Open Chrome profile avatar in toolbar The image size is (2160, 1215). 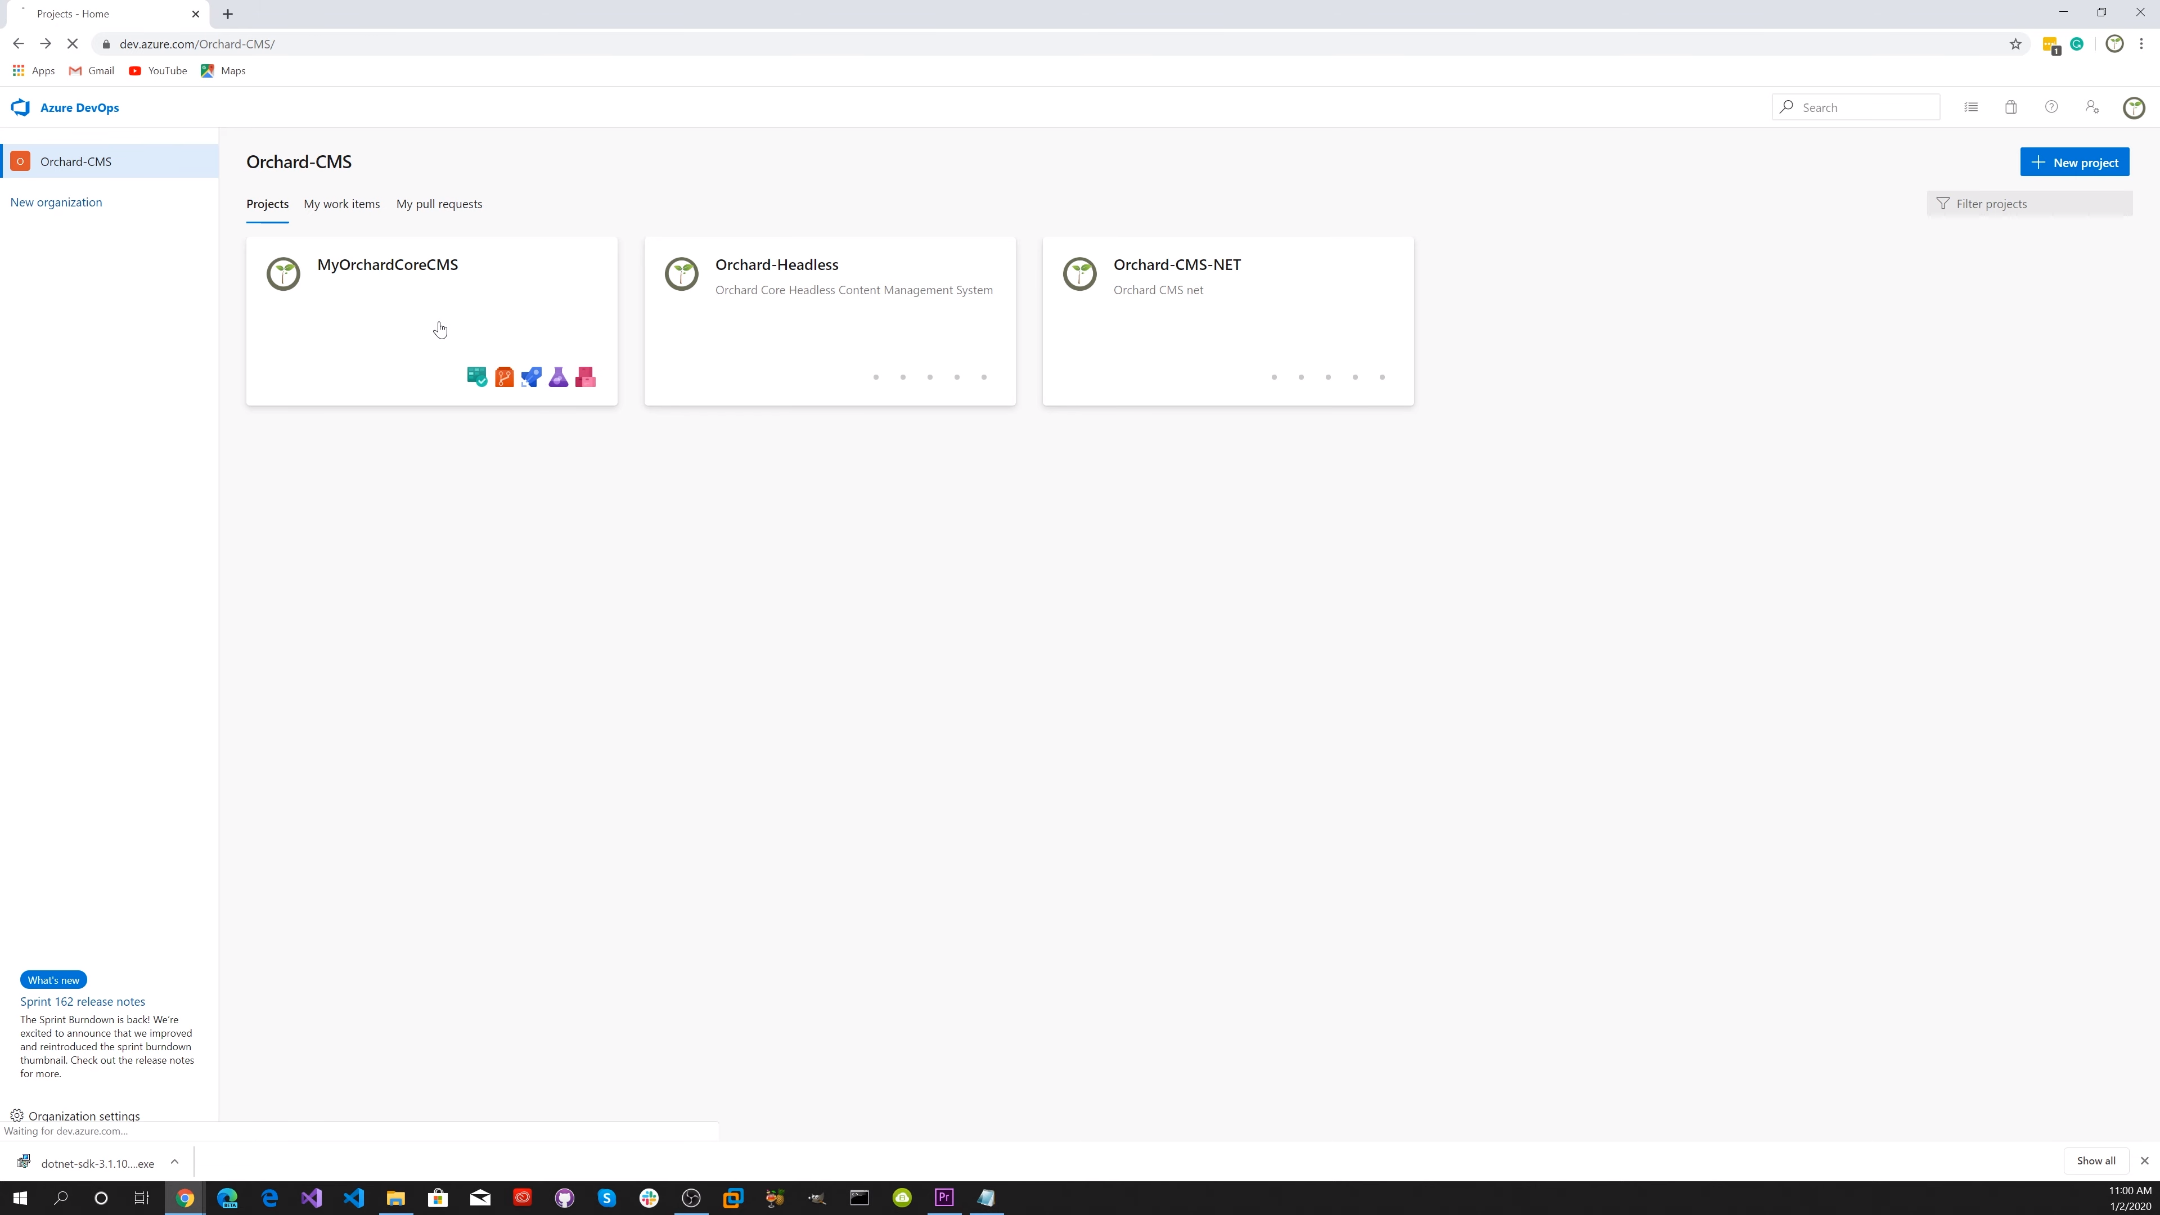(x=2115, y=44)
